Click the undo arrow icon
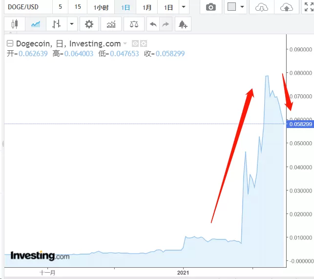The width and height of the screenshot is (314, 279). (x=153, y=24)
